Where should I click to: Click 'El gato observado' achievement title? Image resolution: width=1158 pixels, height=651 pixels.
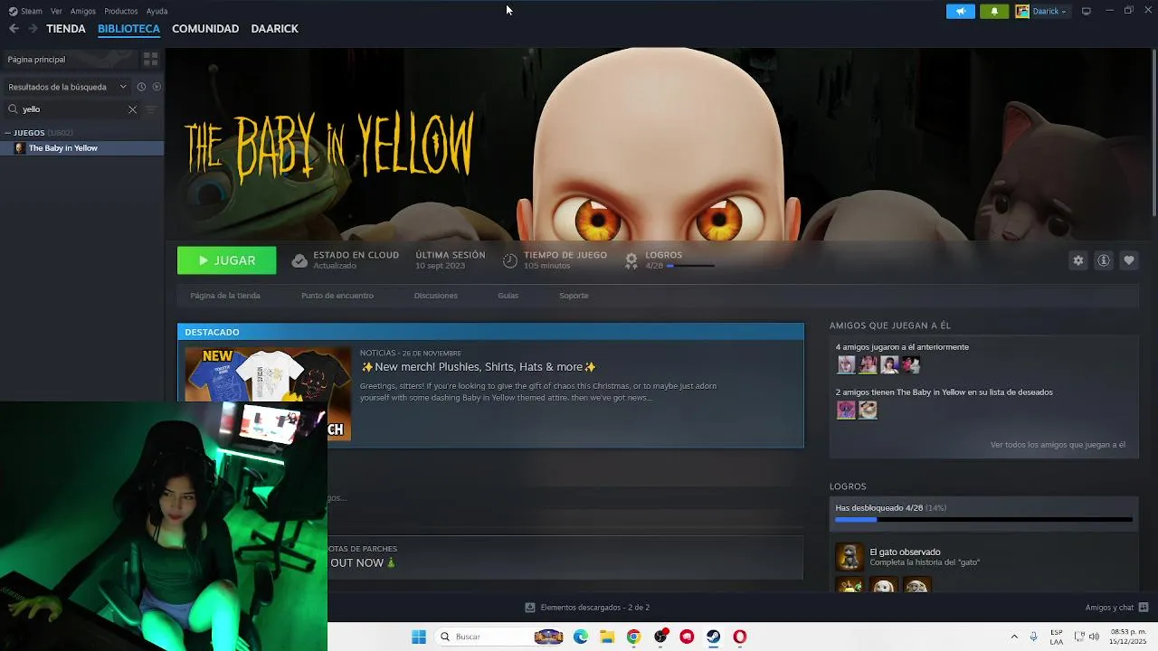[905, 552]
